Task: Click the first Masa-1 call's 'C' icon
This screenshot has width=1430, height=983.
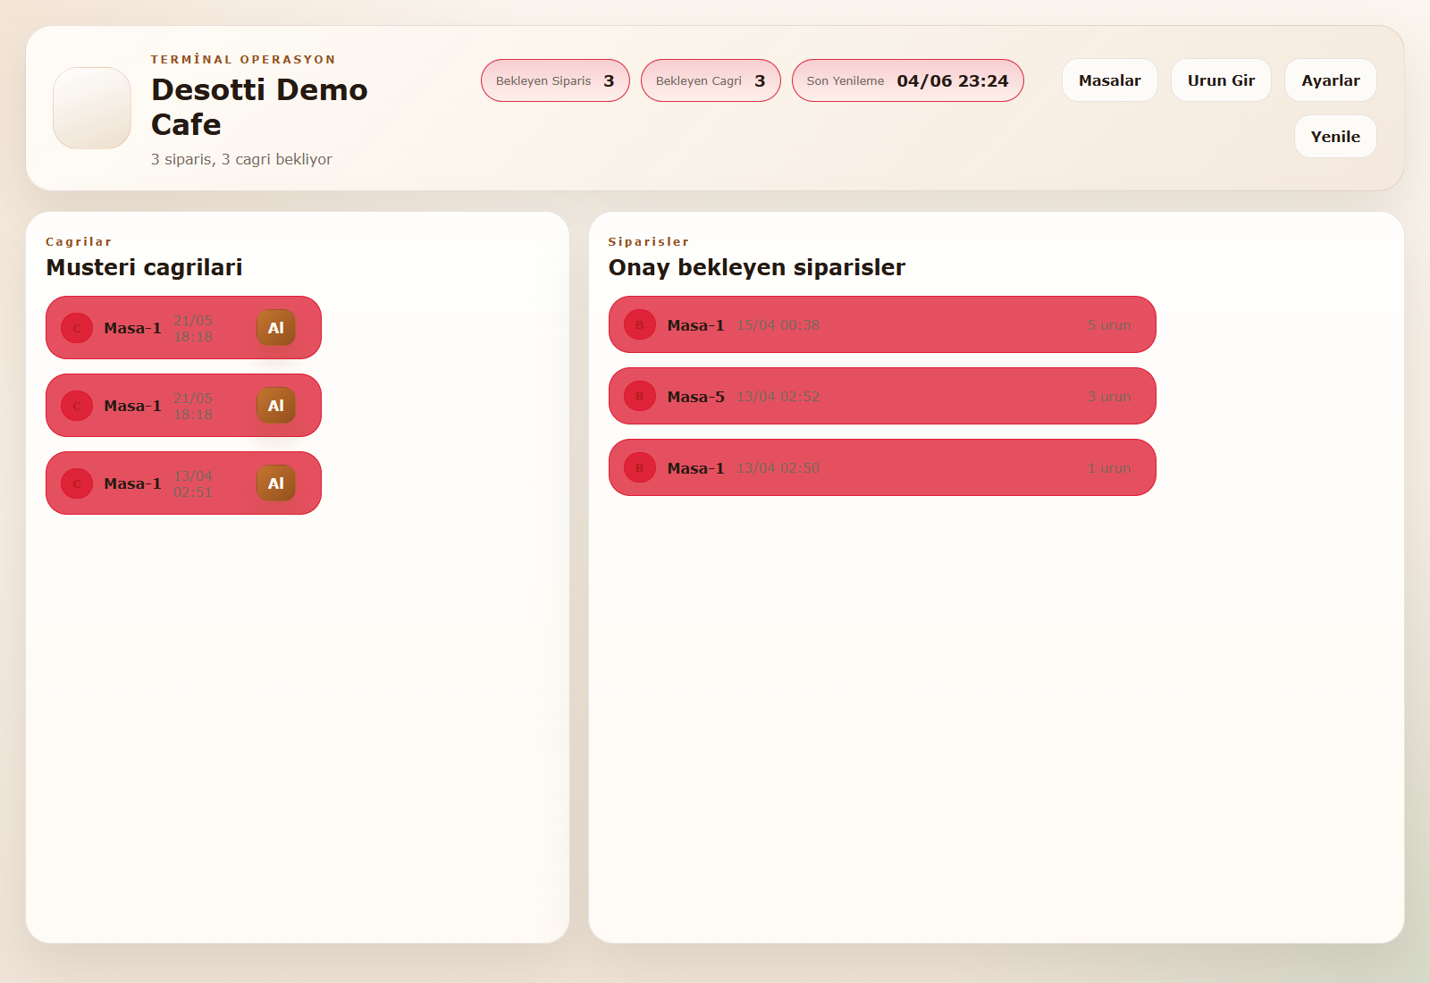Action: pos(77,328)
